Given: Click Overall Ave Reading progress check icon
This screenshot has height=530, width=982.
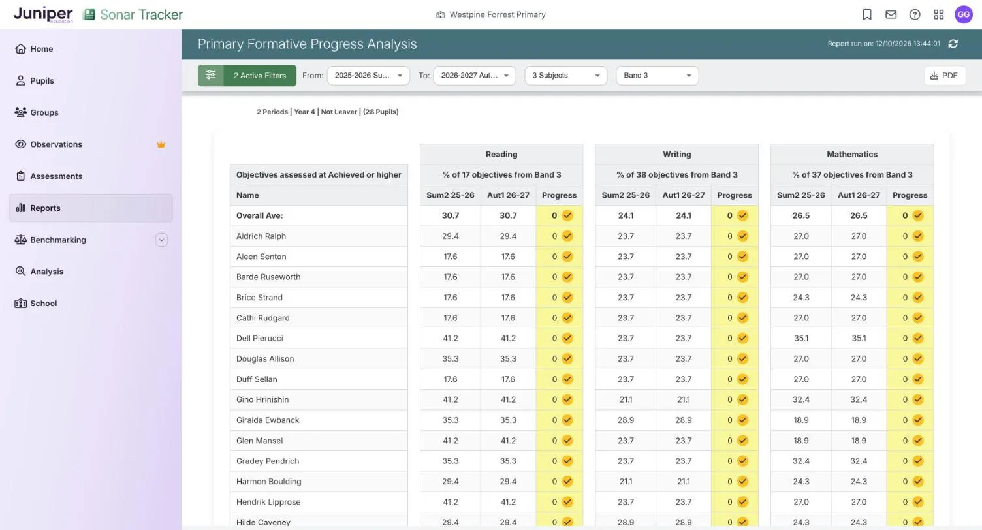Looking at the screenshot, I should 567,215.
